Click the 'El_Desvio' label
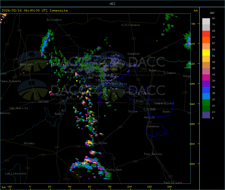Image resolution: width=225 pixels, height=190 pixels. tap(58, 95)
